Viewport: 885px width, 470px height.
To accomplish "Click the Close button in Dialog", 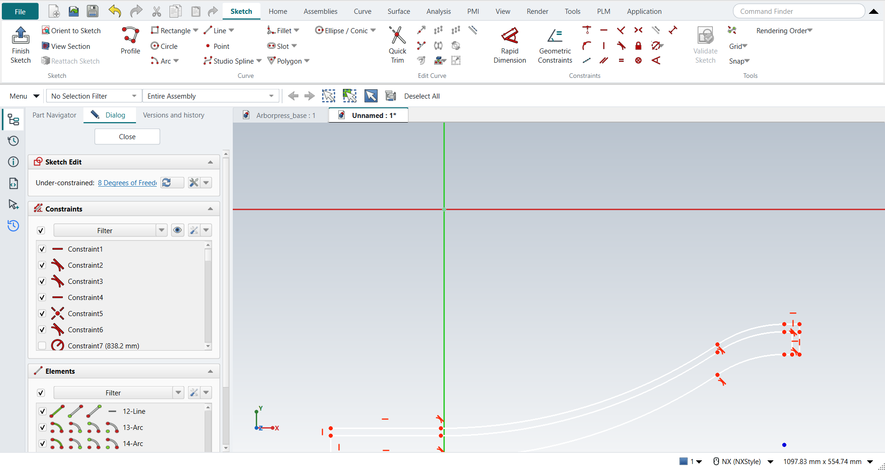I will [127, 136].
